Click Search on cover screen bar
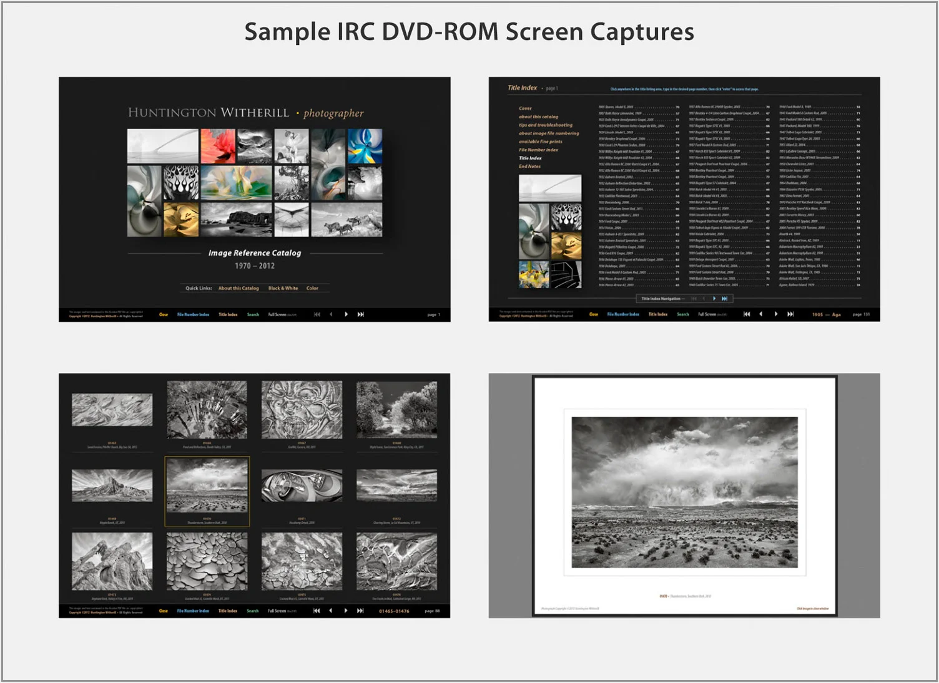The image size is (939, 683). (253, 314)
